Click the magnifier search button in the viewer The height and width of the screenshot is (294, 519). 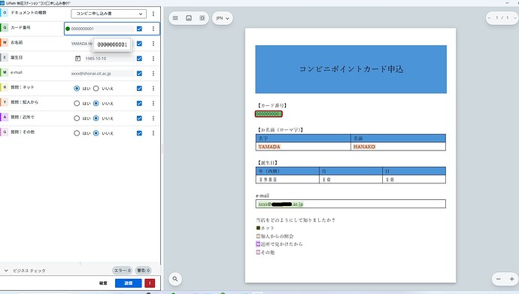pos(175,279)
